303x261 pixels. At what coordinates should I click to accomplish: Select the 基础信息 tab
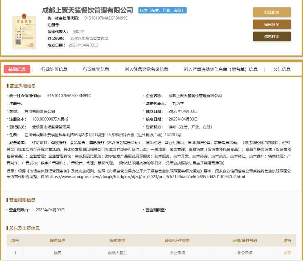pyautogui.click(x=17, y=69)
